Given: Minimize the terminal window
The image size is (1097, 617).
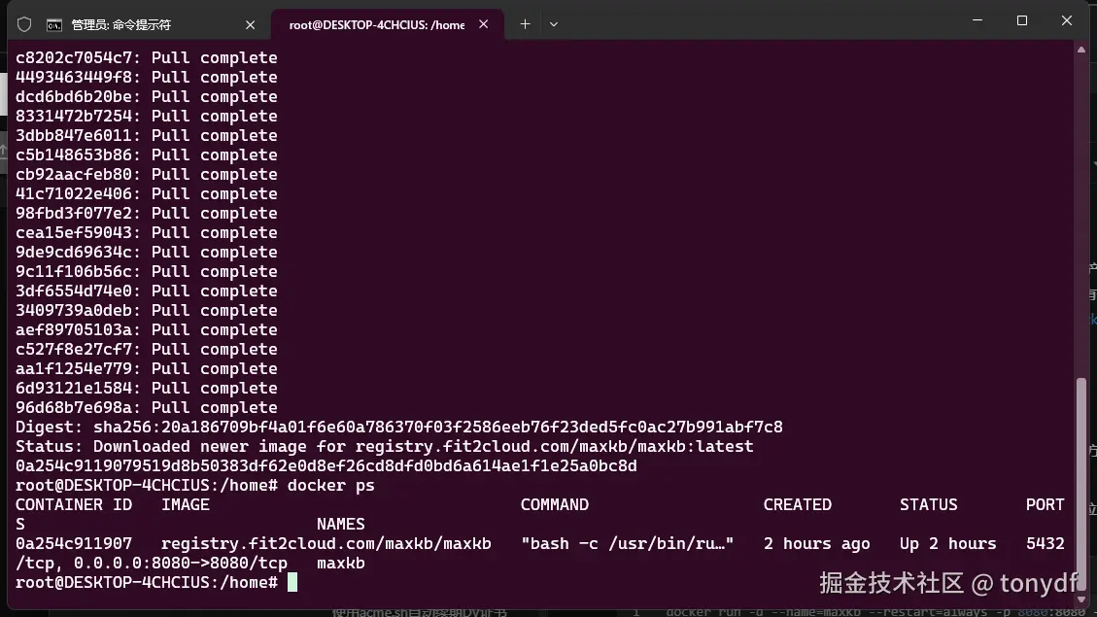Looking at the screenshot, I should pos(977,20).
